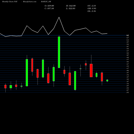Click the 492 price axis label
The width and height of the screenshot is (134, 134).
click(128, 57)
